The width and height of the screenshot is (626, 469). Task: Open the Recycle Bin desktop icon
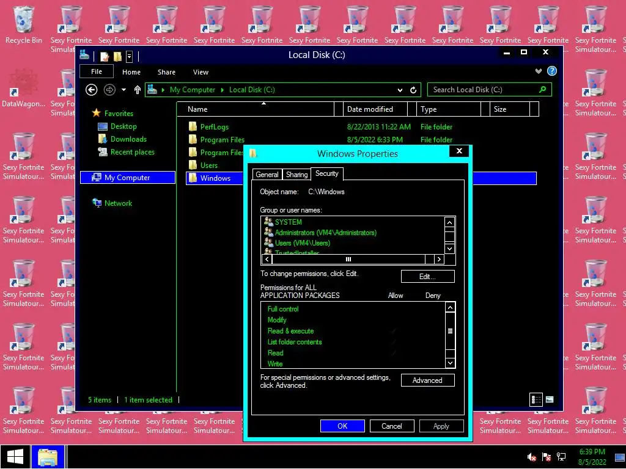pos(24,24)
